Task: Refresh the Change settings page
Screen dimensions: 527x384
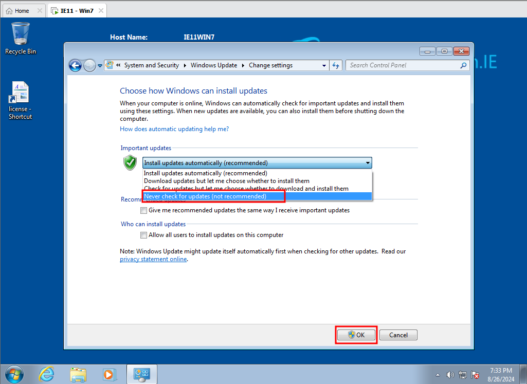Action: [x=336, y=65]
